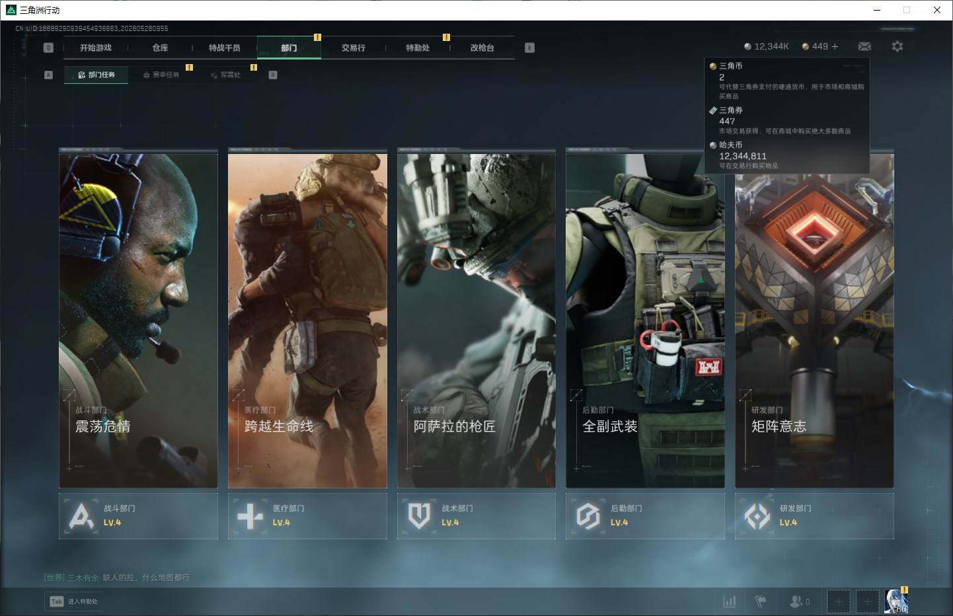Click the 哈夫币 coin icon in tooltip
The image size is (953, 616).
point(713,145)
